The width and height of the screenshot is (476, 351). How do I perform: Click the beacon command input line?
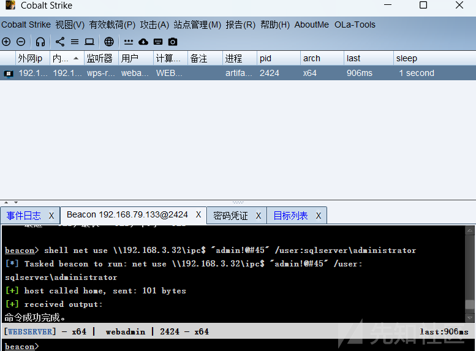pyautogui.click(x=238, y=346)
